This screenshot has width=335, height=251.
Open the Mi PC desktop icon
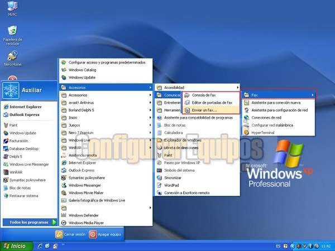coord(12,8)
